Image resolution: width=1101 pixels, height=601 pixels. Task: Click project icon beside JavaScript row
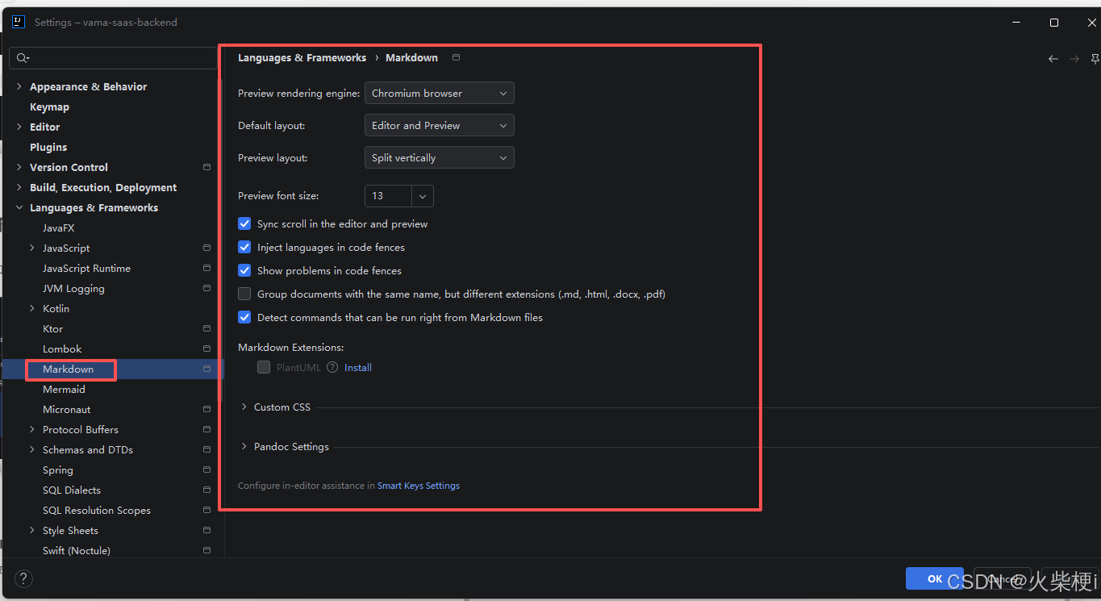pyautogui.click(x=206, y=248)
